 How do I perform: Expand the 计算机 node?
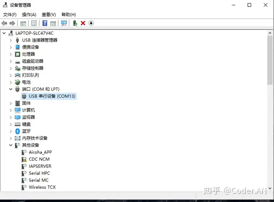click(x=11, y=110)
